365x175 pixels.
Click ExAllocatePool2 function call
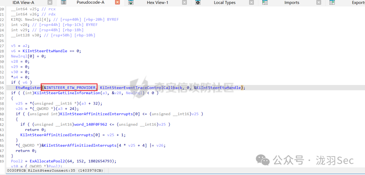[x=47, y=161]
